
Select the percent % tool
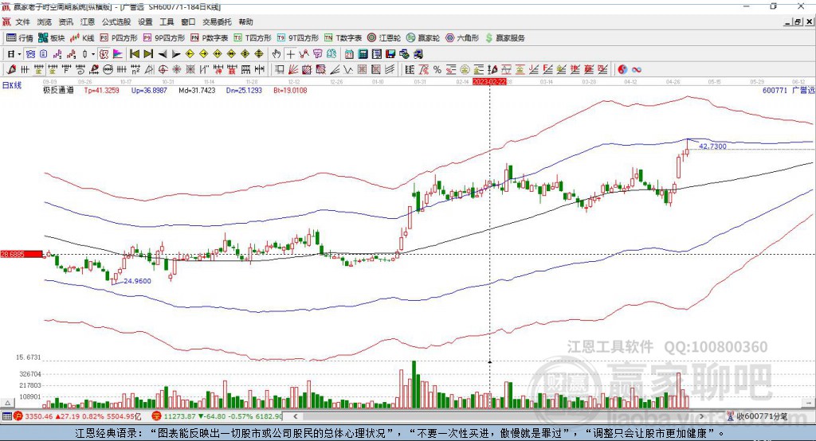tap(437, 70)
